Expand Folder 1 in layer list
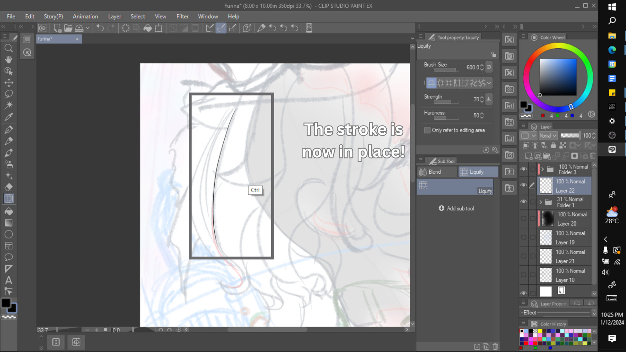Viewport: 626px width, 352px height. pyautogui.click(x=541, y=202)
